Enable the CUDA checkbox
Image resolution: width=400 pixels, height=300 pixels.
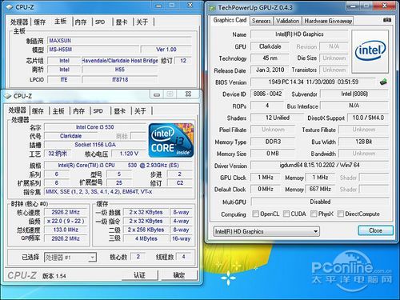click(286, 214)
